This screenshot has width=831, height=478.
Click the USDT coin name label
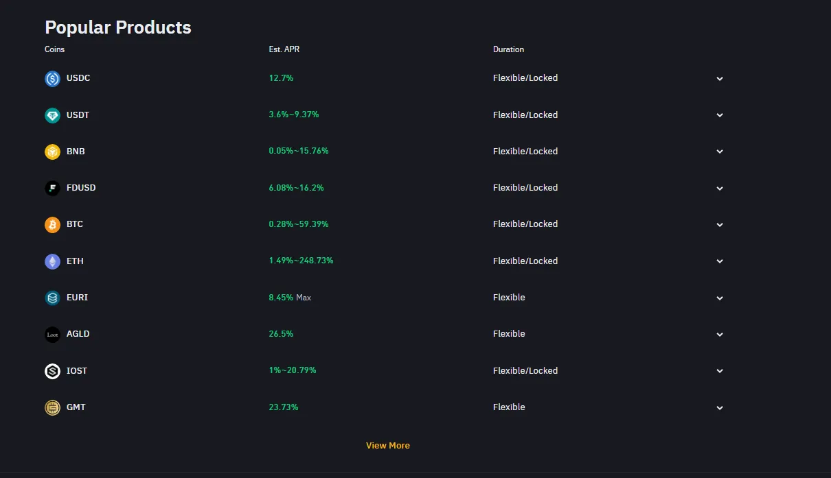78,115
